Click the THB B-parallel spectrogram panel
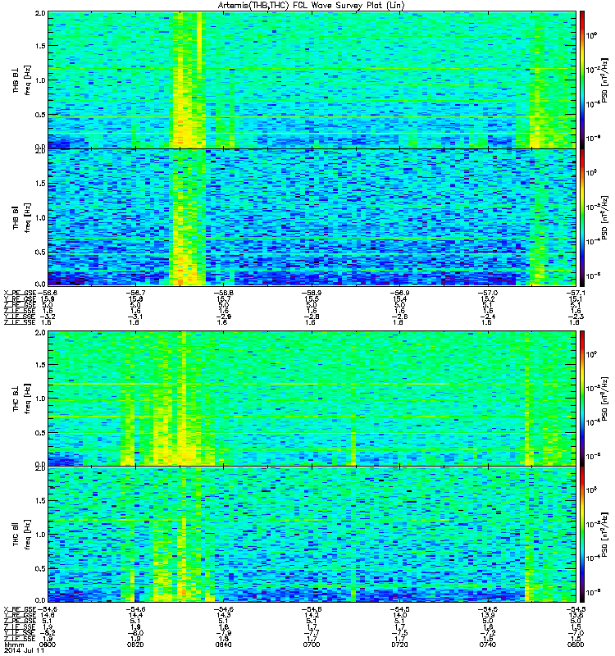Image resolution: width=615 pixels, height=656 pixels. pos(312,217)
